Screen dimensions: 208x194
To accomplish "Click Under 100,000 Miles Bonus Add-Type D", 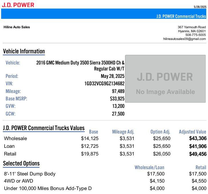I will (x=48, y=189).
